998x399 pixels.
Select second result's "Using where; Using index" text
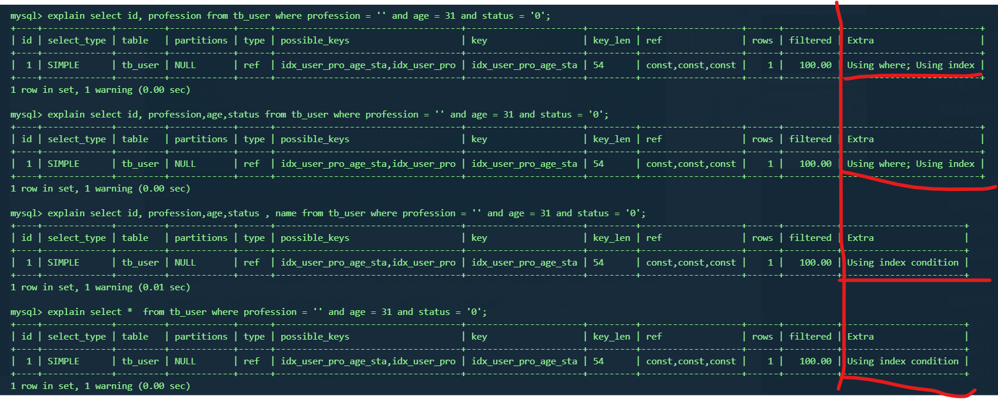click(910, 164)
